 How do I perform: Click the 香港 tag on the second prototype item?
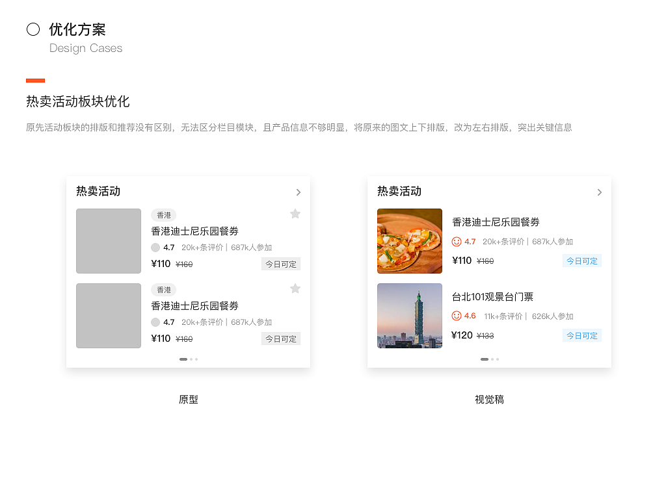[x=163, y=289]
